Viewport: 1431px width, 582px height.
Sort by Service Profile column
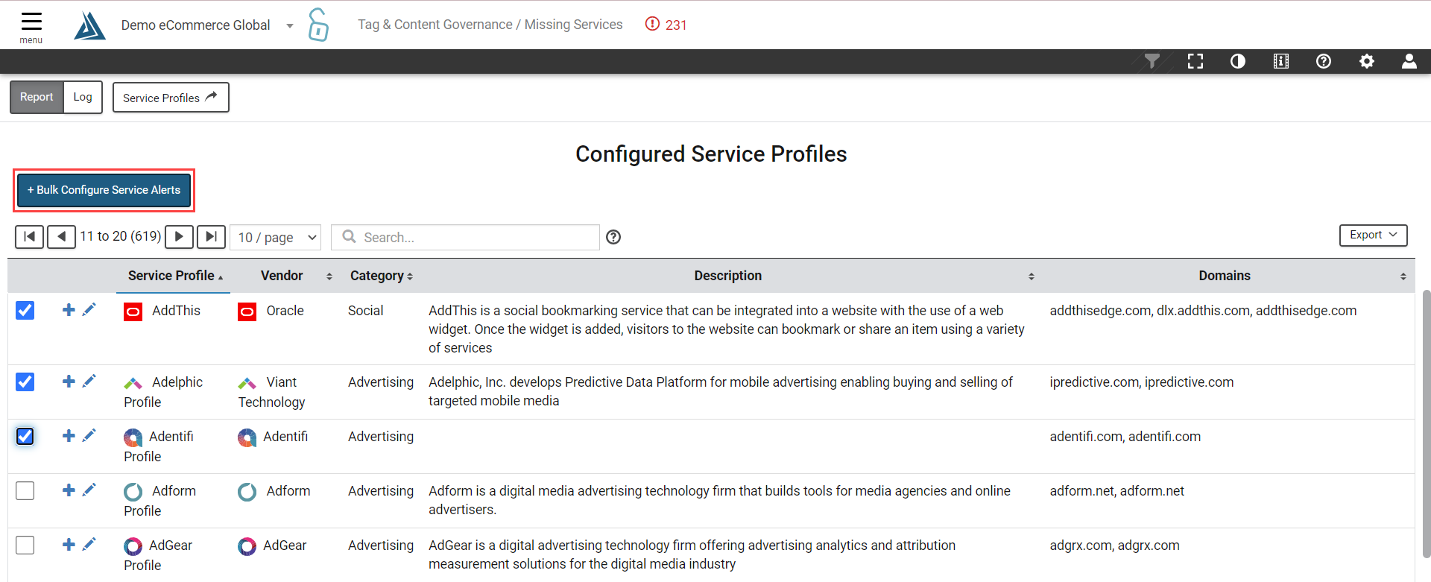[175, 276]
